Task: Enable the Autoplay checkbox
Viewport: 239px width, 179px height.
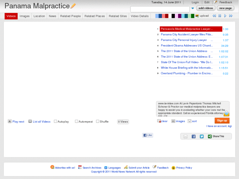Action: (x=56, y=122)
